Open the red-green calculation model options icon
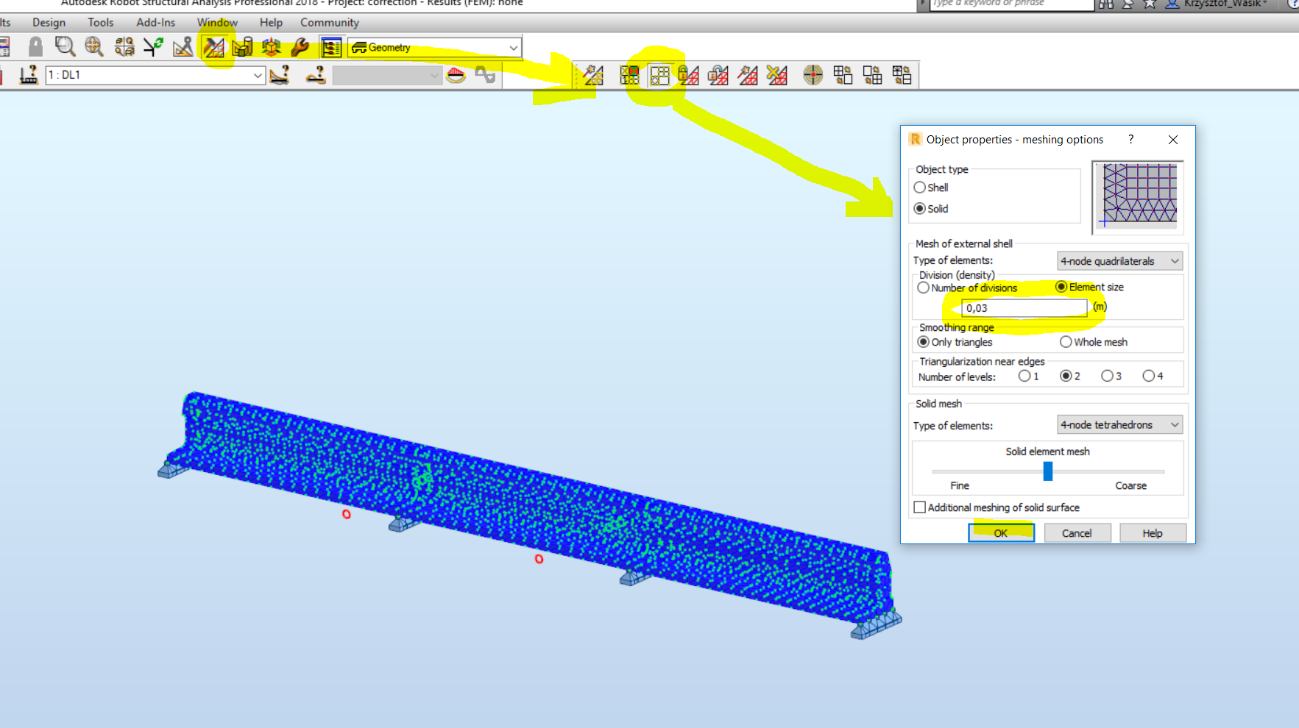 pos(629,75)
